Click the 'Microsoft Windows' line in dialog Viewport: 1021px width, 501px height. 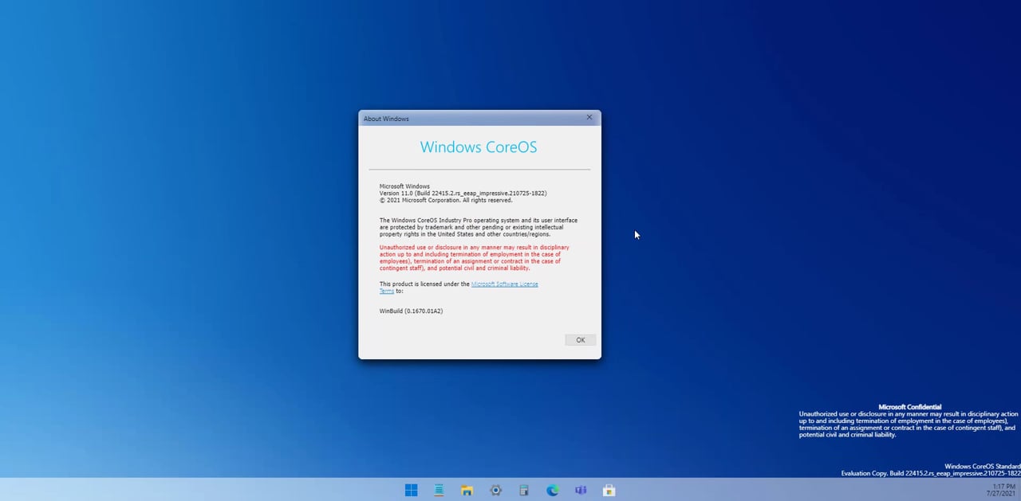click(404, 186)
